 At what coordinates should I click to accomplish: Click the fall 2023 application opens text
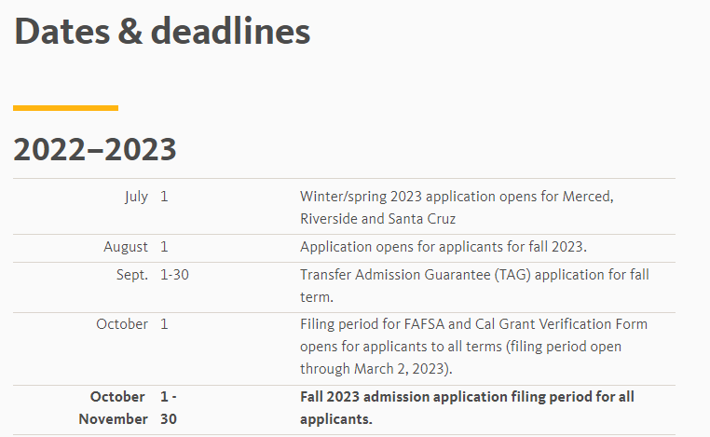[443, 247]
